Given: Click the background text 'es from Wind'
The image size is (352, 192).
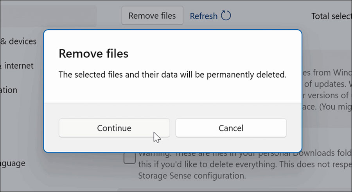Looking at the screenshot, I should tap(327, 73).
